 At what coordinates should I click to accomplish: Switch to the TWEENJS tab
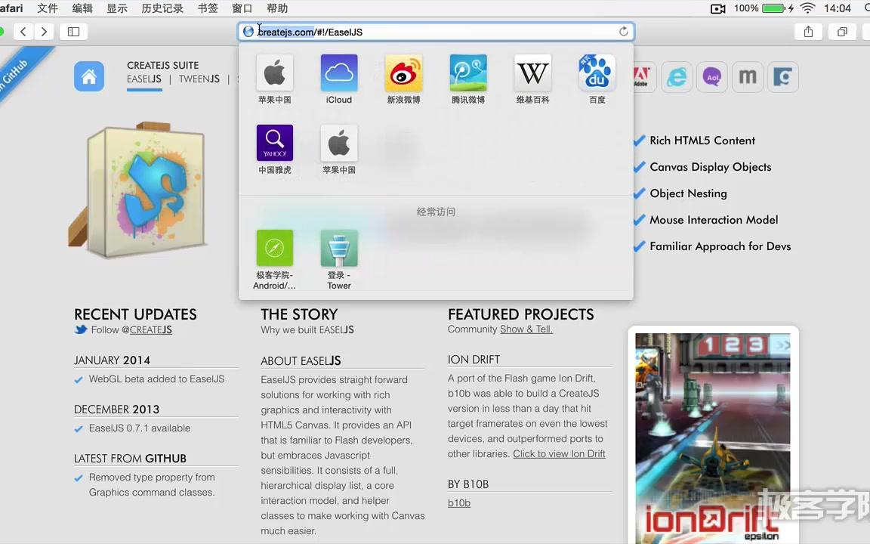199,79
